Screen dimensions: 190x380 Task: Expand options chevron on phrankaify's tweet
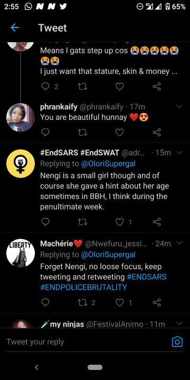179,107
